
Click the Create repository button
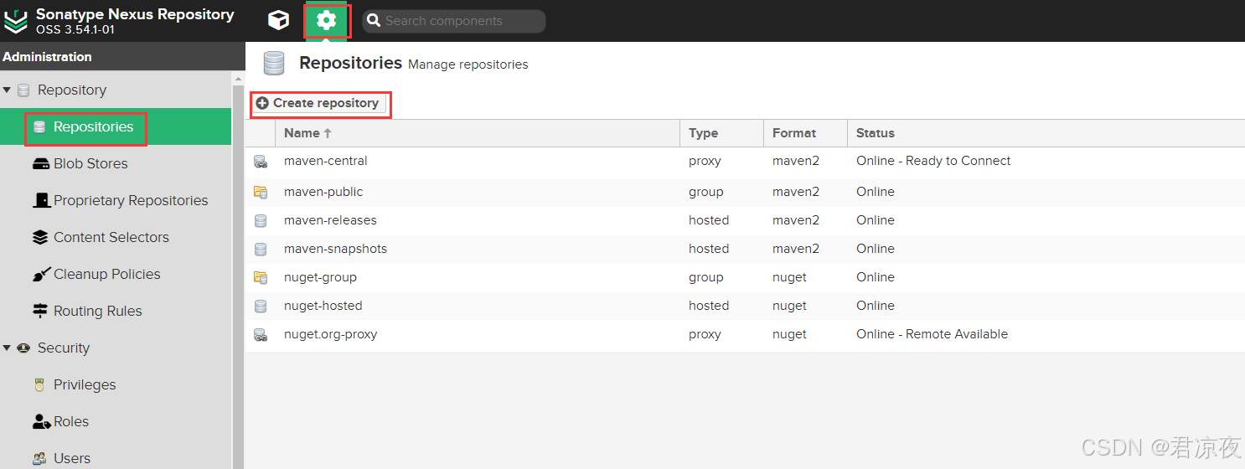(318, 103)
